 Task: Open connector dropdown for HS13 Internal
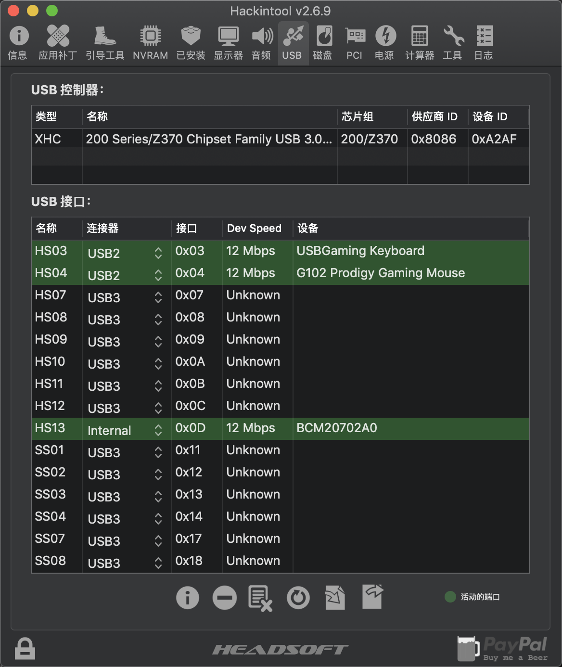click(126, 430)
